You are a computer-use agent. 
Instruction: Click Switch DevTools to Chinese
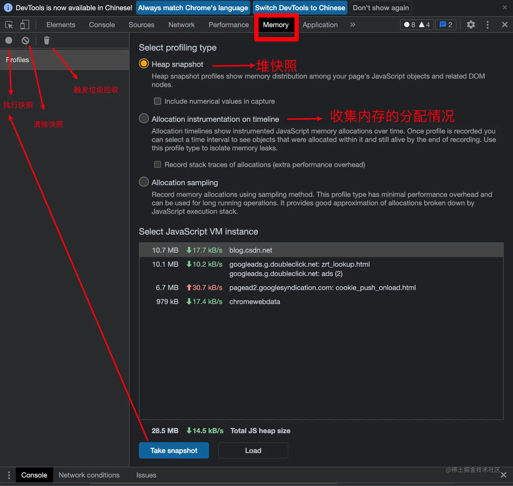pyautogui.click(x=300, y=7)
